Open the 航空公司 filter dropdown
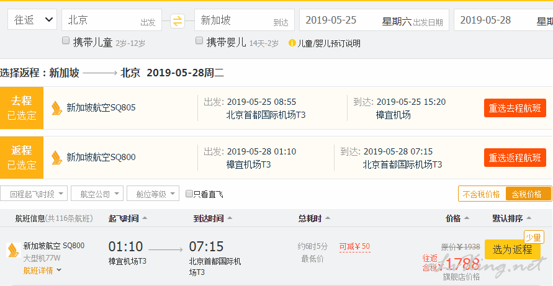The height and width of the screenshot is (286, 553). click(97, 194)
